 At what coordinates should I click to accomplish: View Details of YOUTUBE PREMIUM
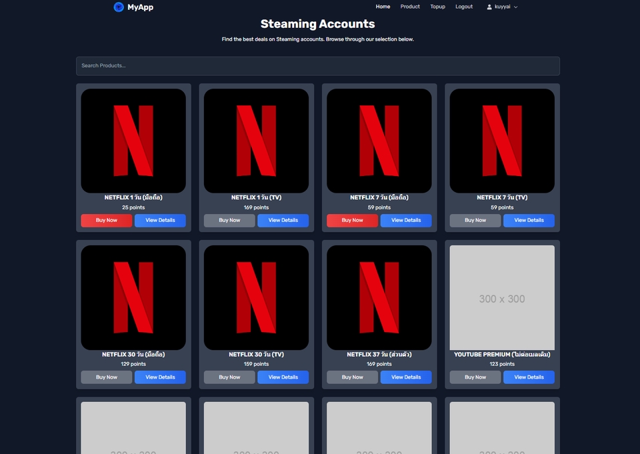529,377
